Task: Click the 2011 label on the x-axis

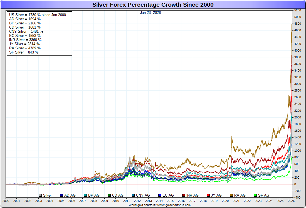Action: (126, 201)
